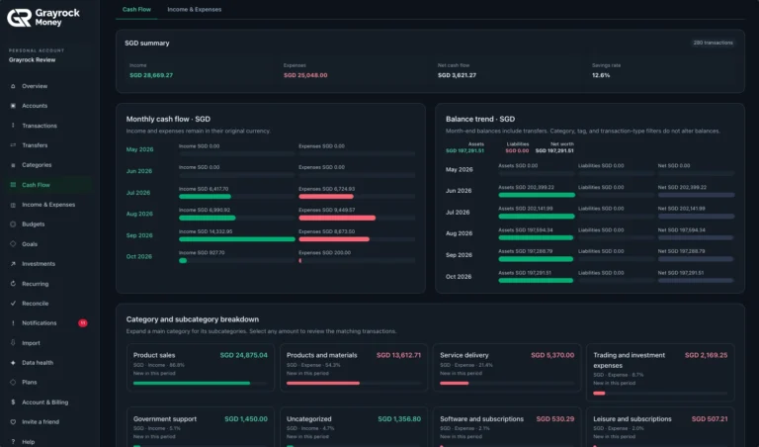Switch to the Cash Flow tab

[136, 9]
